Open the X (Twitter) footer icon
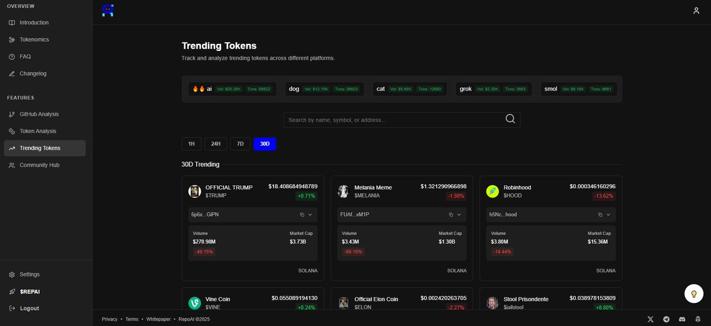Screen dimensions: 711x326 click(x=651, y=319)
